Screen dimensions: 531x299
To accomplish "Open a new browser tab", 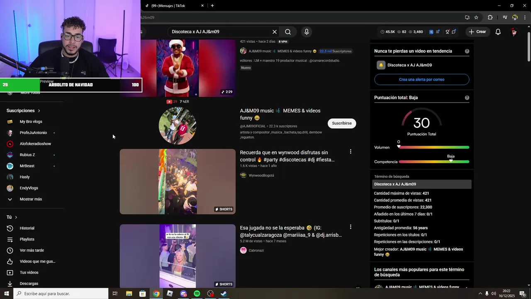I will coord(212,6).
